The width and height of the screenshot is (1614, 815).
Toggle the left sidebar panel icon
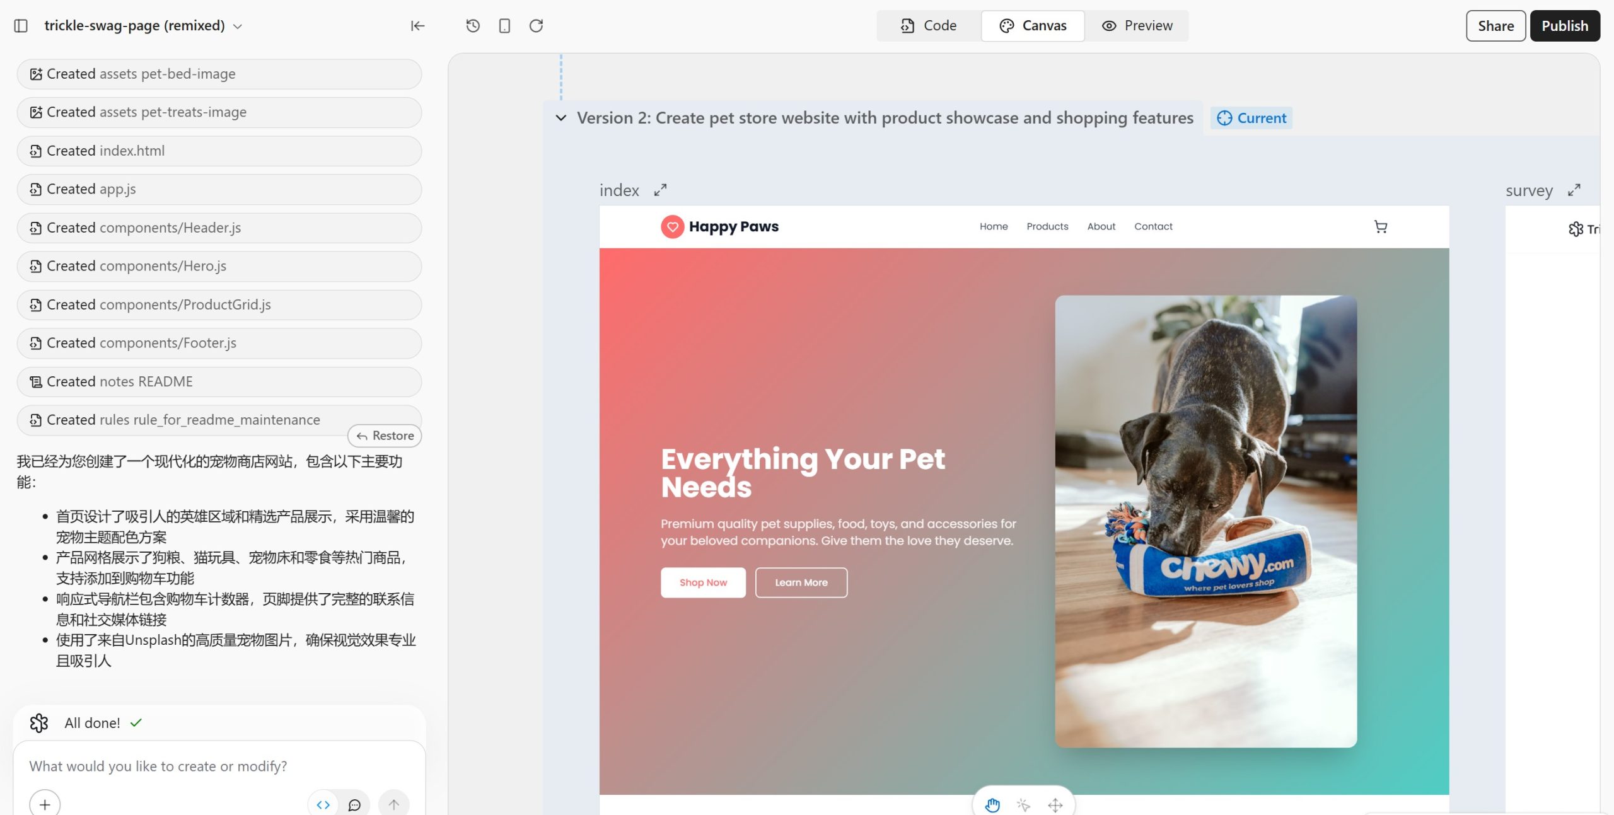[21, 26]
